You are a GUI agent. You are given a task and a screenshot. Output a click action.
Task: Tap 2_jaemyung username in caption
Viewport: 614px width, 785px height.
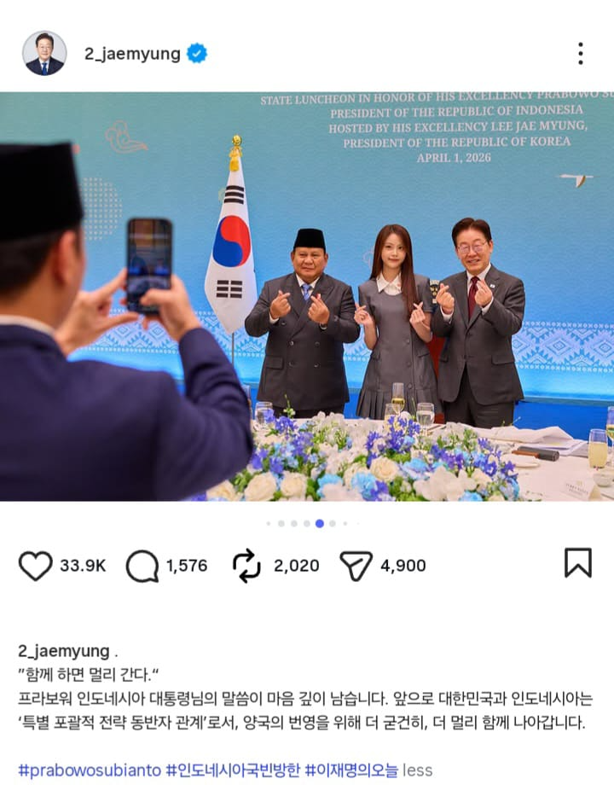pyautogui.click(x=64, y=651)
